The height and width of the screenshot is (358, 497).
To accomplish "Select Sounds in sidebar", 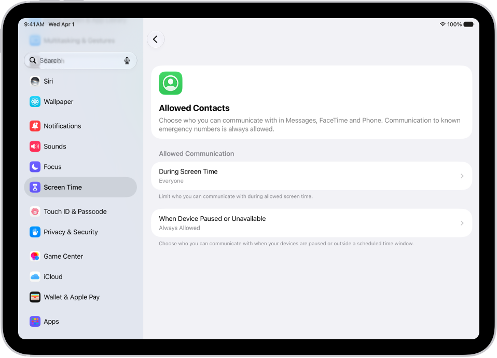I will 80,147.
